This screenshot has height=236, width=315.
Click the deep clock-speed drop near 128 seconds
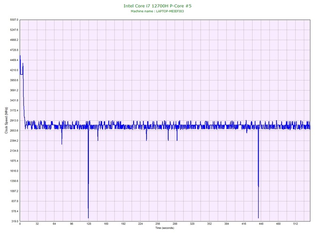[88, 174]
